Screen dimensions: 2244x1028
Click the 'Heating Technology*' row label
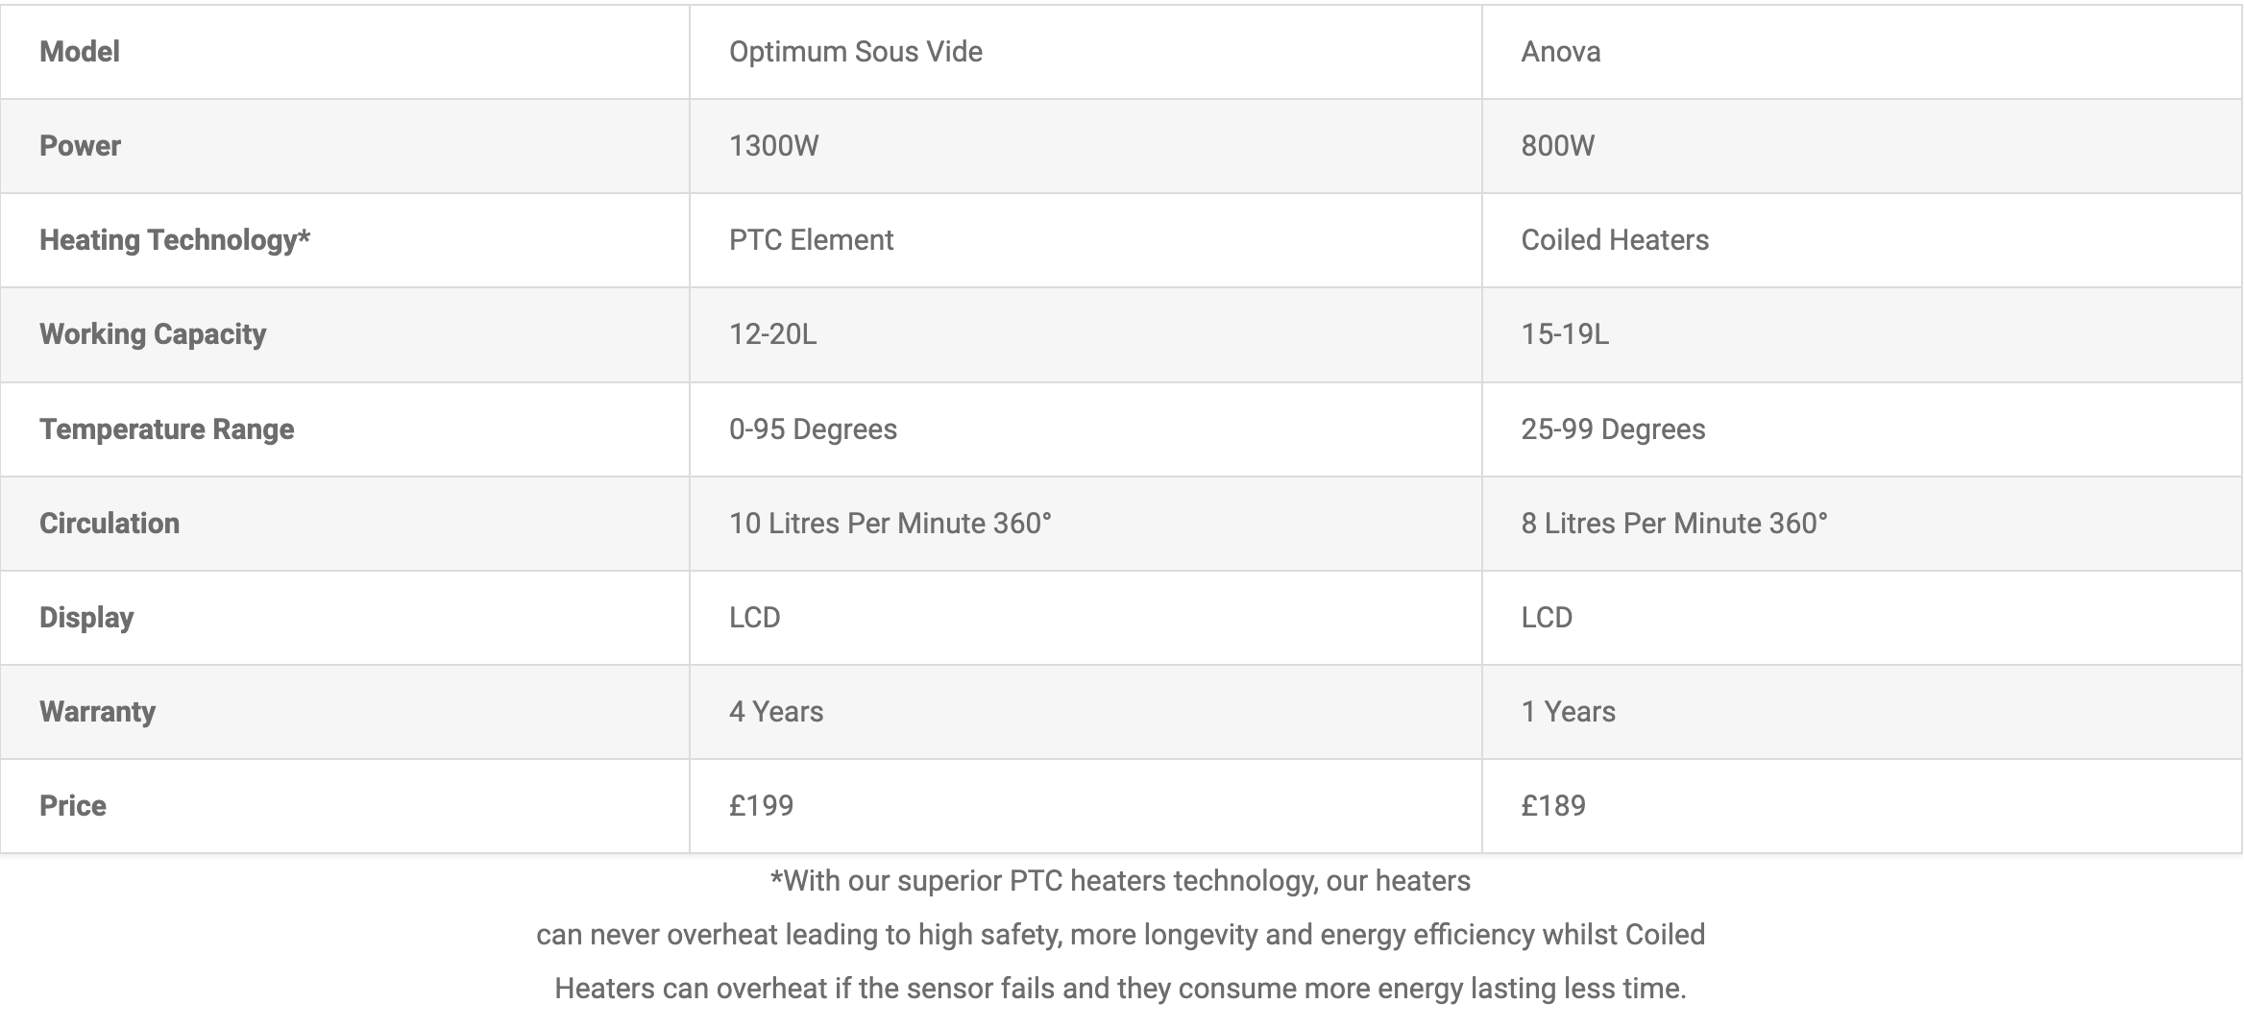174,240
